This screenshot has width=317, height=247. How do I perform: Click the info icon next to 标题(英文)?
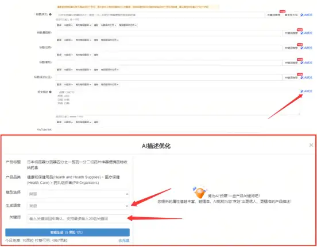coord(51,14)
